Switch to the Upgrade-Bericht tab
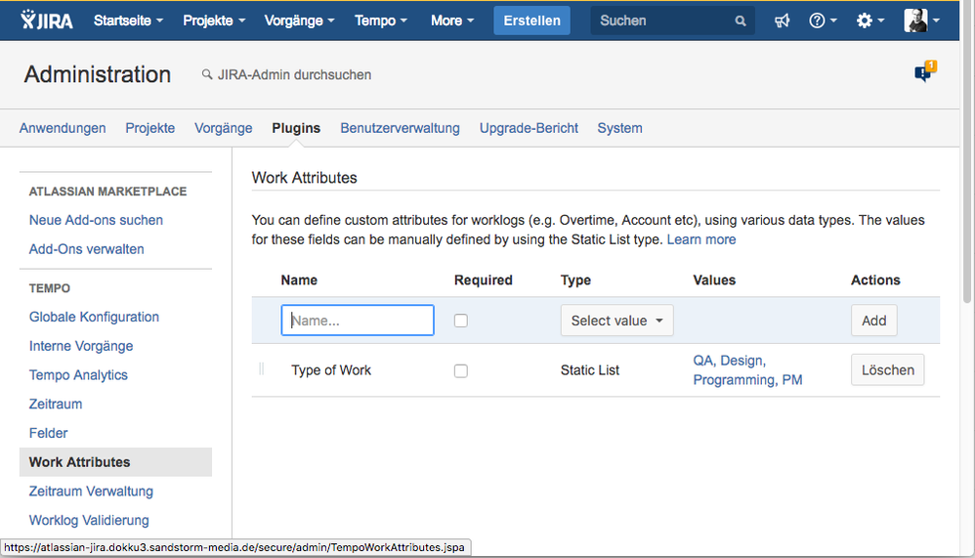The height and width of the screenshot is (558, 975). pos(529,128)
